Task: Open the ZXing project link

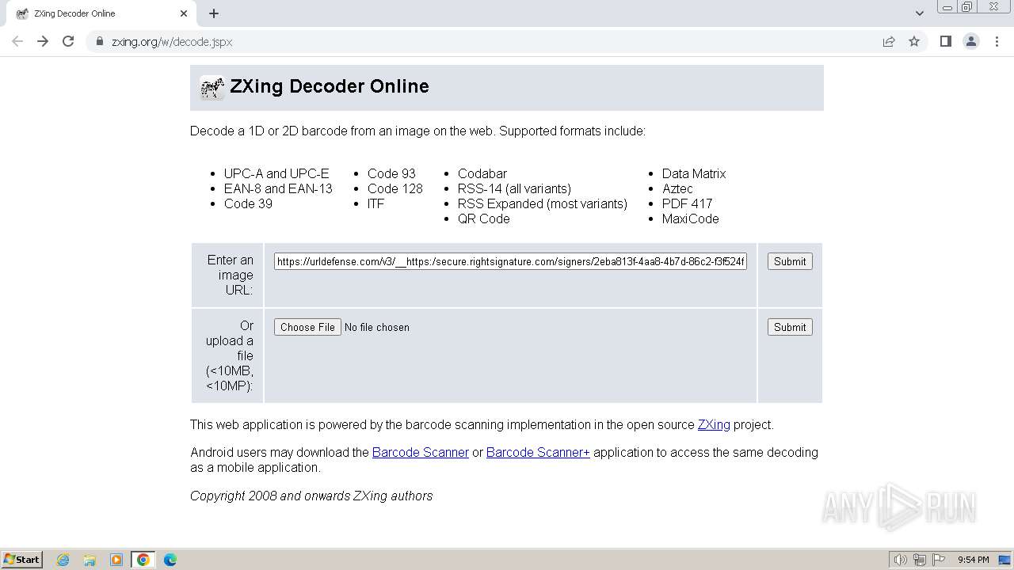Action: (x=714, y=424)
